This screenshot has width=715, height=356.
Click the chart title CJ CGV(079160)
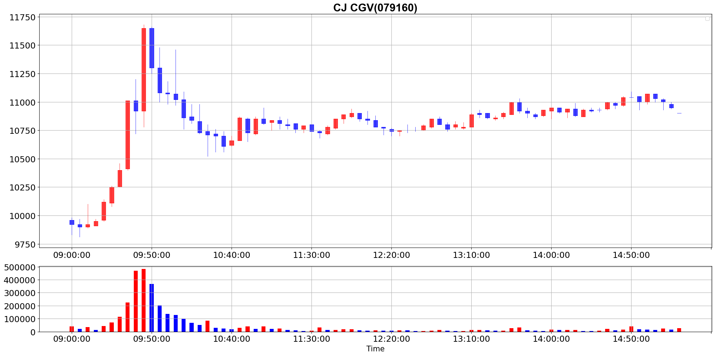(x=375, y=7)
